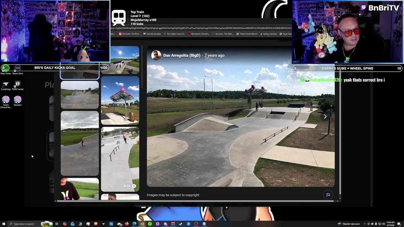Viewport: 404px width, 227px height.
Task: Open the weather Heavier rain soon widget
Action: (349, 224)
